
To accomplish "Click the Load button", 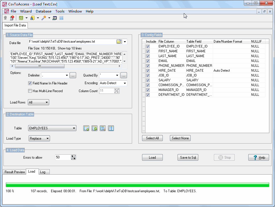I will point(152,158).
